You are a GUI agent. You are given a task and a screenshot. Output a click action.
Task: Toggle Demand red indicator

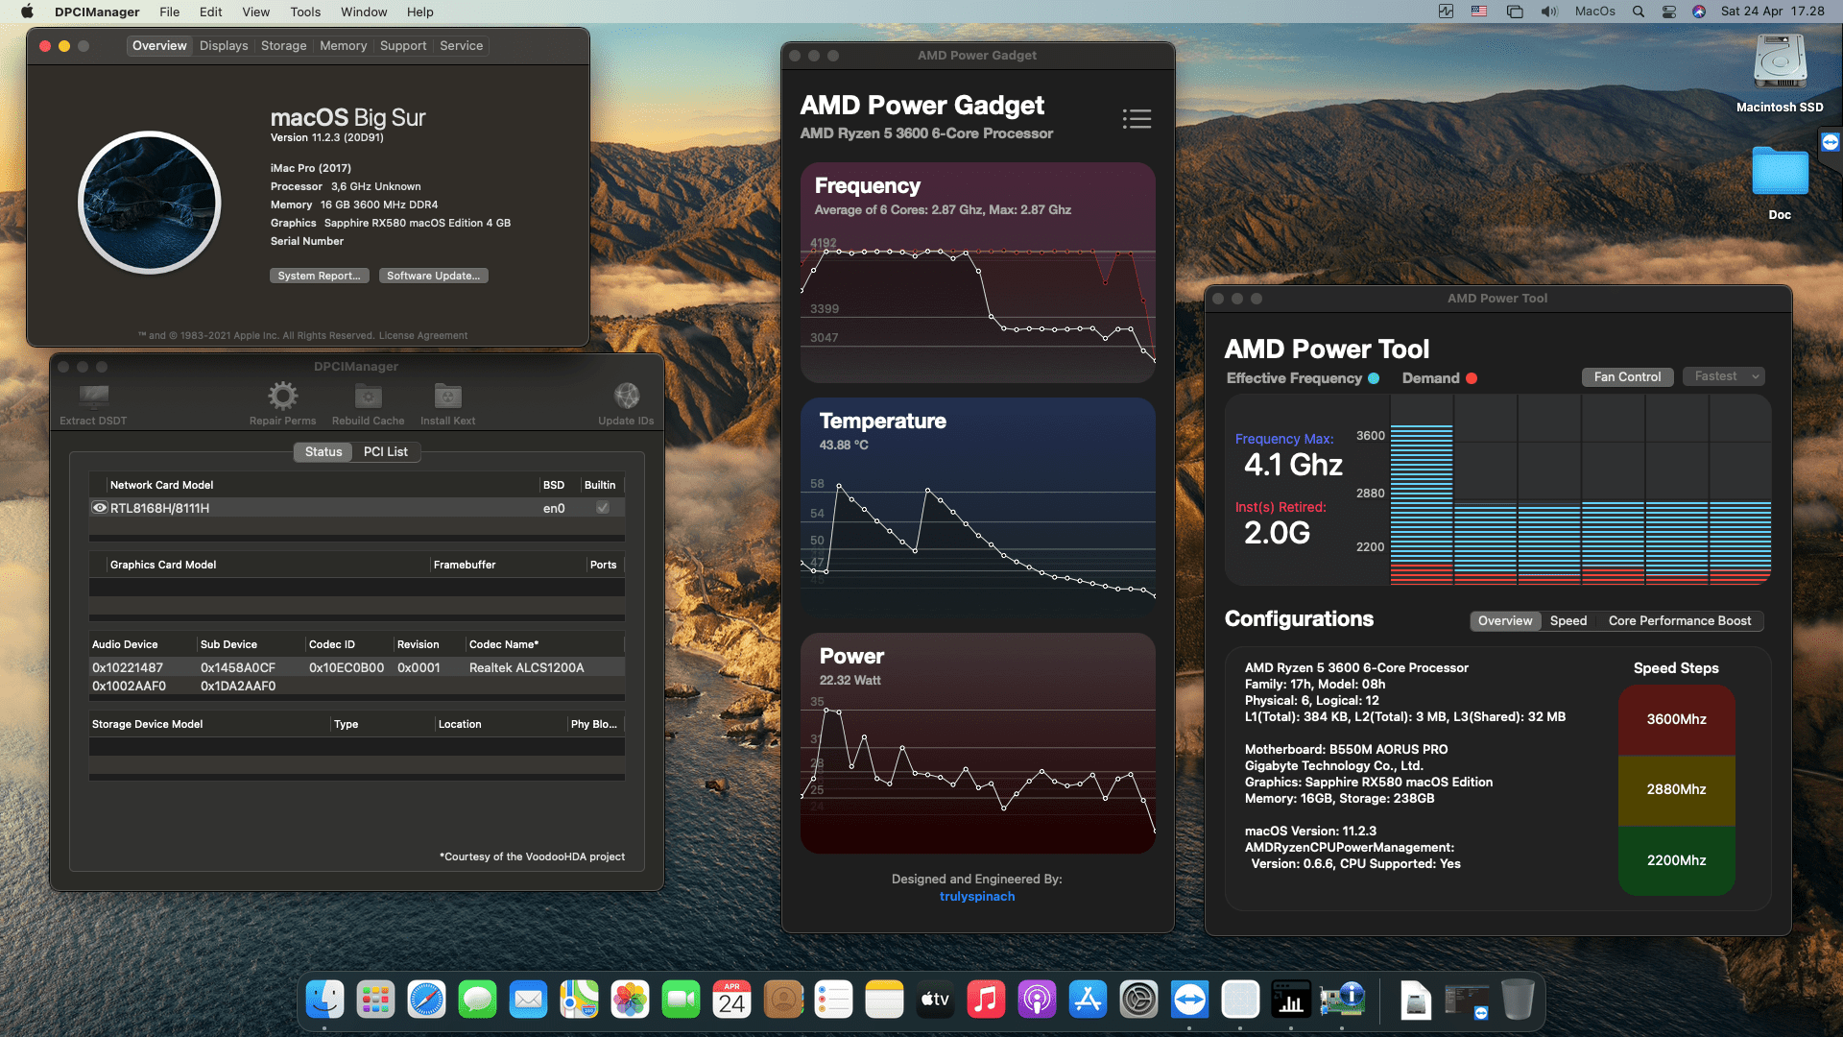point(1472,378)
